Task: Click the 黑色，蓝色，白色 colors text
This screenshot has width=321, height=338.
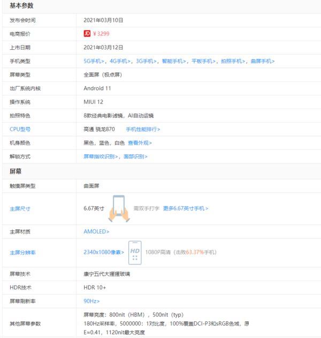Action: [x=104, y=143]
